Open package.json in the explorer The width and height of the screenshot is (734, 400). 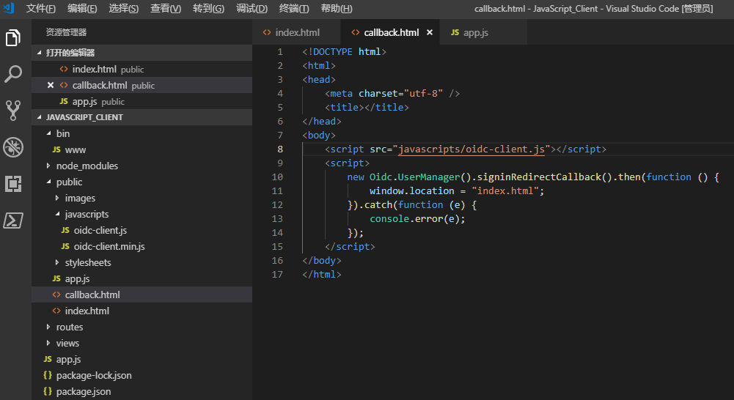pyautogui.click(x=83, y=391)
